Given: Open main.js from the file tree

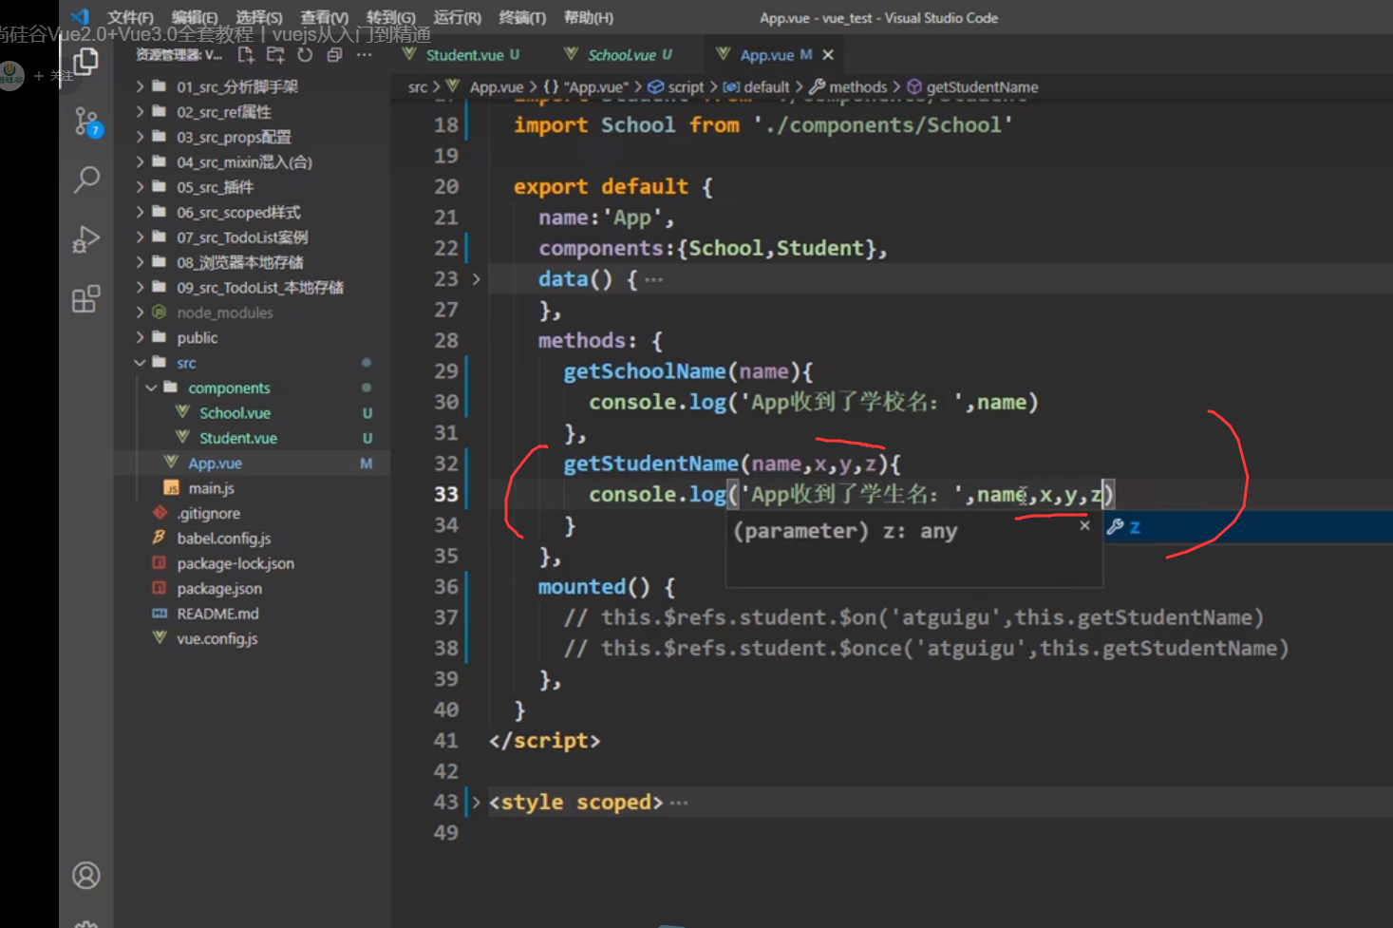Looking at the screenshot, I should click(211, 488).
